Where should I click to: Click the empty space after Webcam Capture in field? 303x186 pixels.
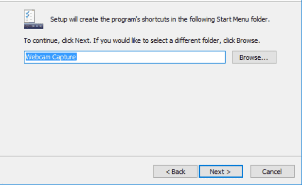pyautogui.click(x=151, y=57)
